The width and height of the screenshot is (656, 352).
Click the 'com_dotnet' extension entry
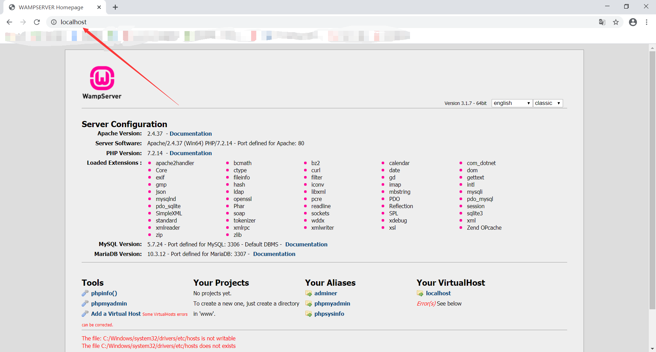(481, 163)
